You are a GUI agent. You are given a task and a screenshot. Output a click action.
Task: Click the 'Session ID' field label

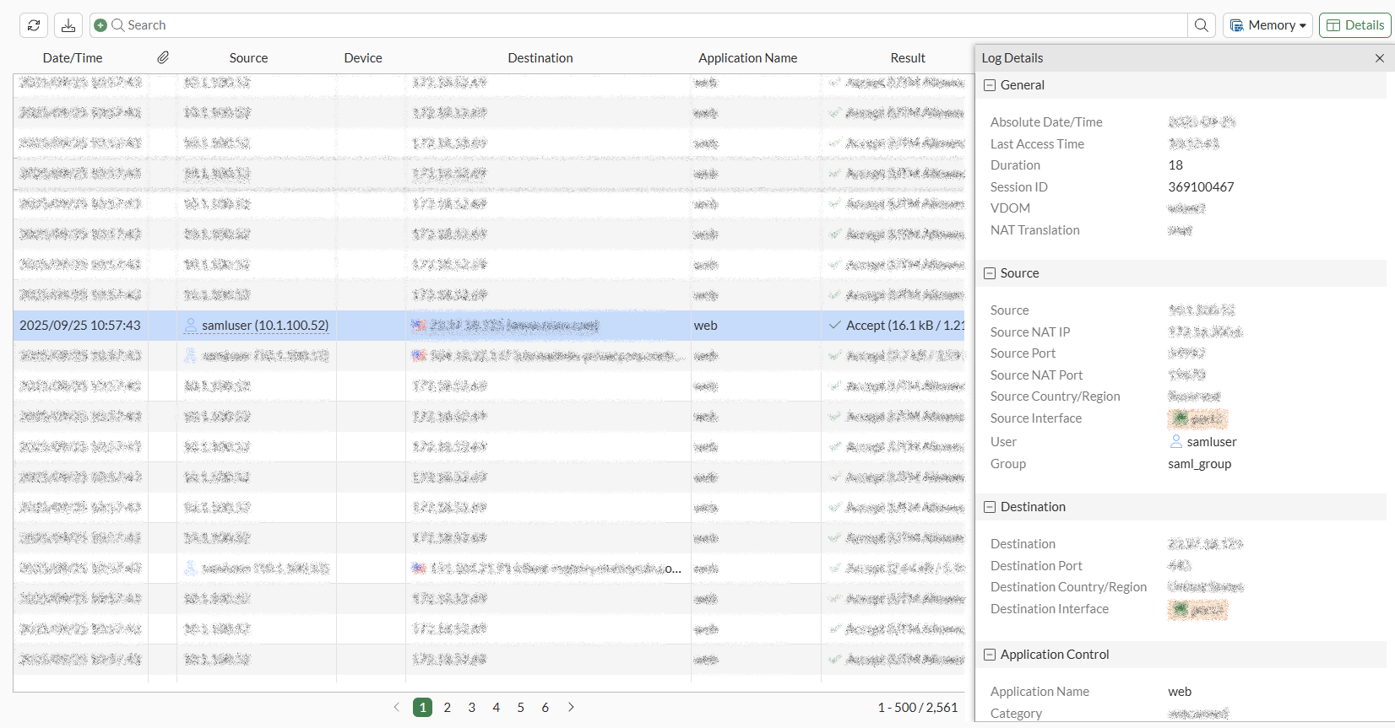1018,187
